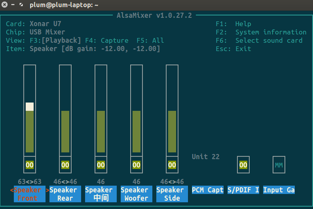Toggle the S/PDIF mute indicator box
This screenshot has height=209, width=313.
tap(243, 165)
